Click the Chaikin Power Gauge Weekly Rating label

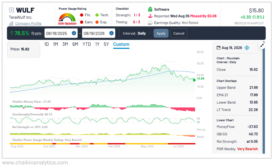coord(47,140)
